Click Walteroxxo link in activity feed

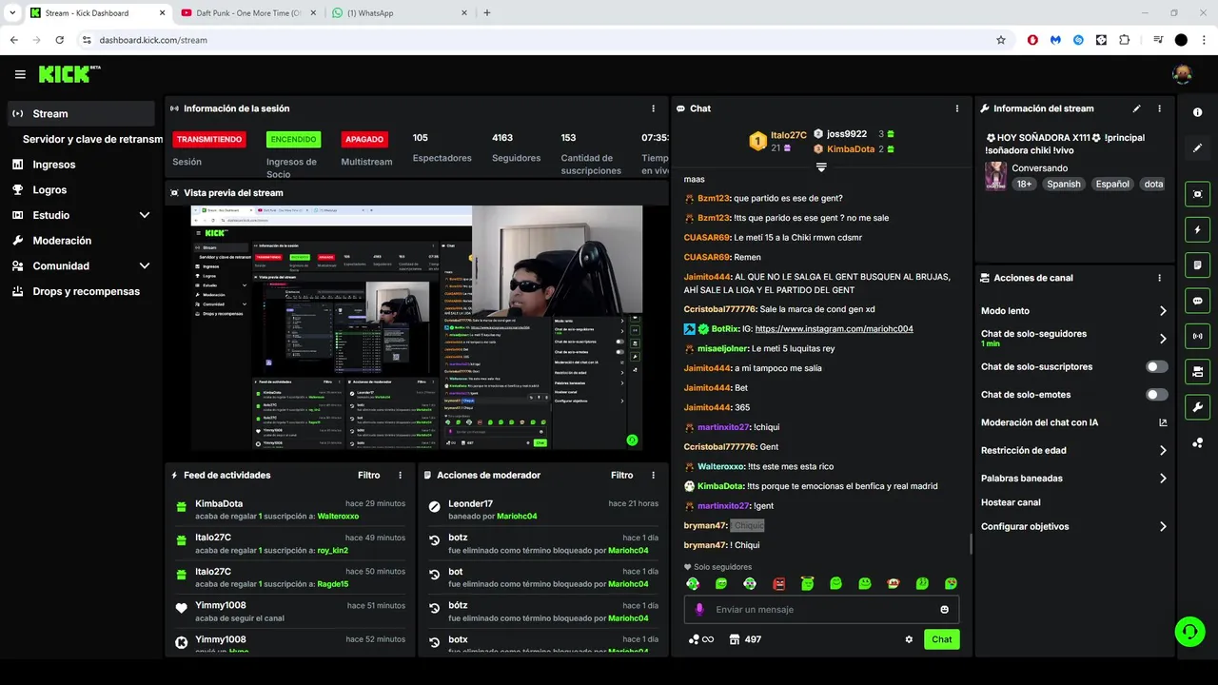[x=338, y=517]
